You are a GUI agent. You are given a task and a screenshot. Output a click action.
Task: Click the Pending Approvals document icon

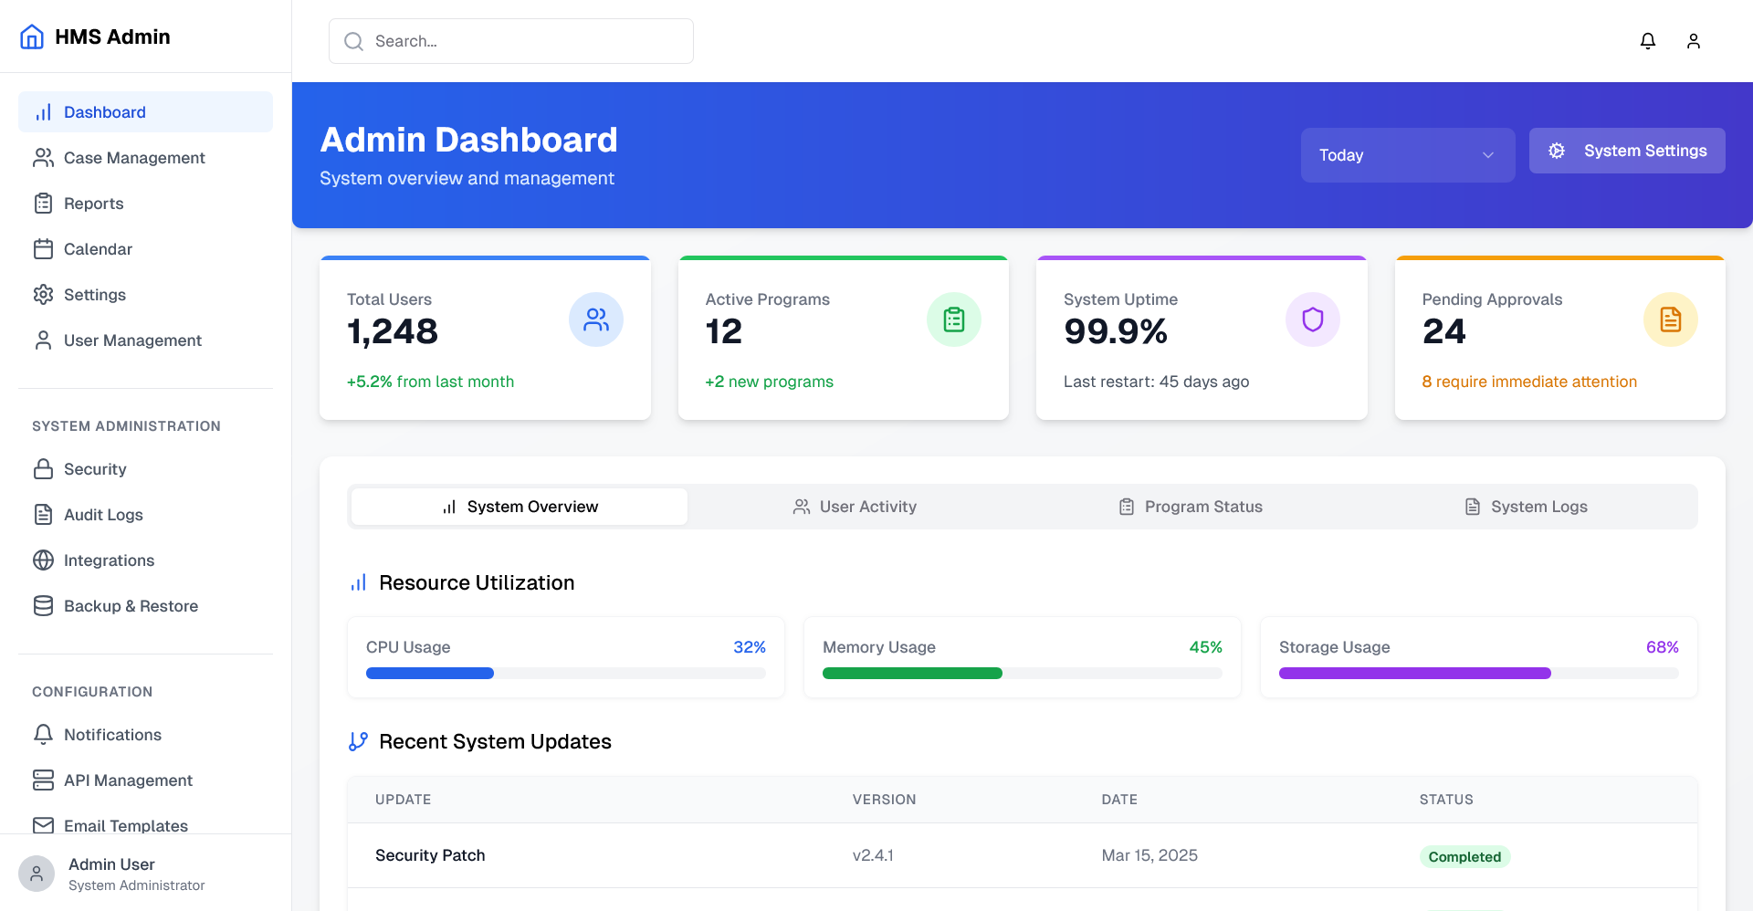[x=1670, y=319]
